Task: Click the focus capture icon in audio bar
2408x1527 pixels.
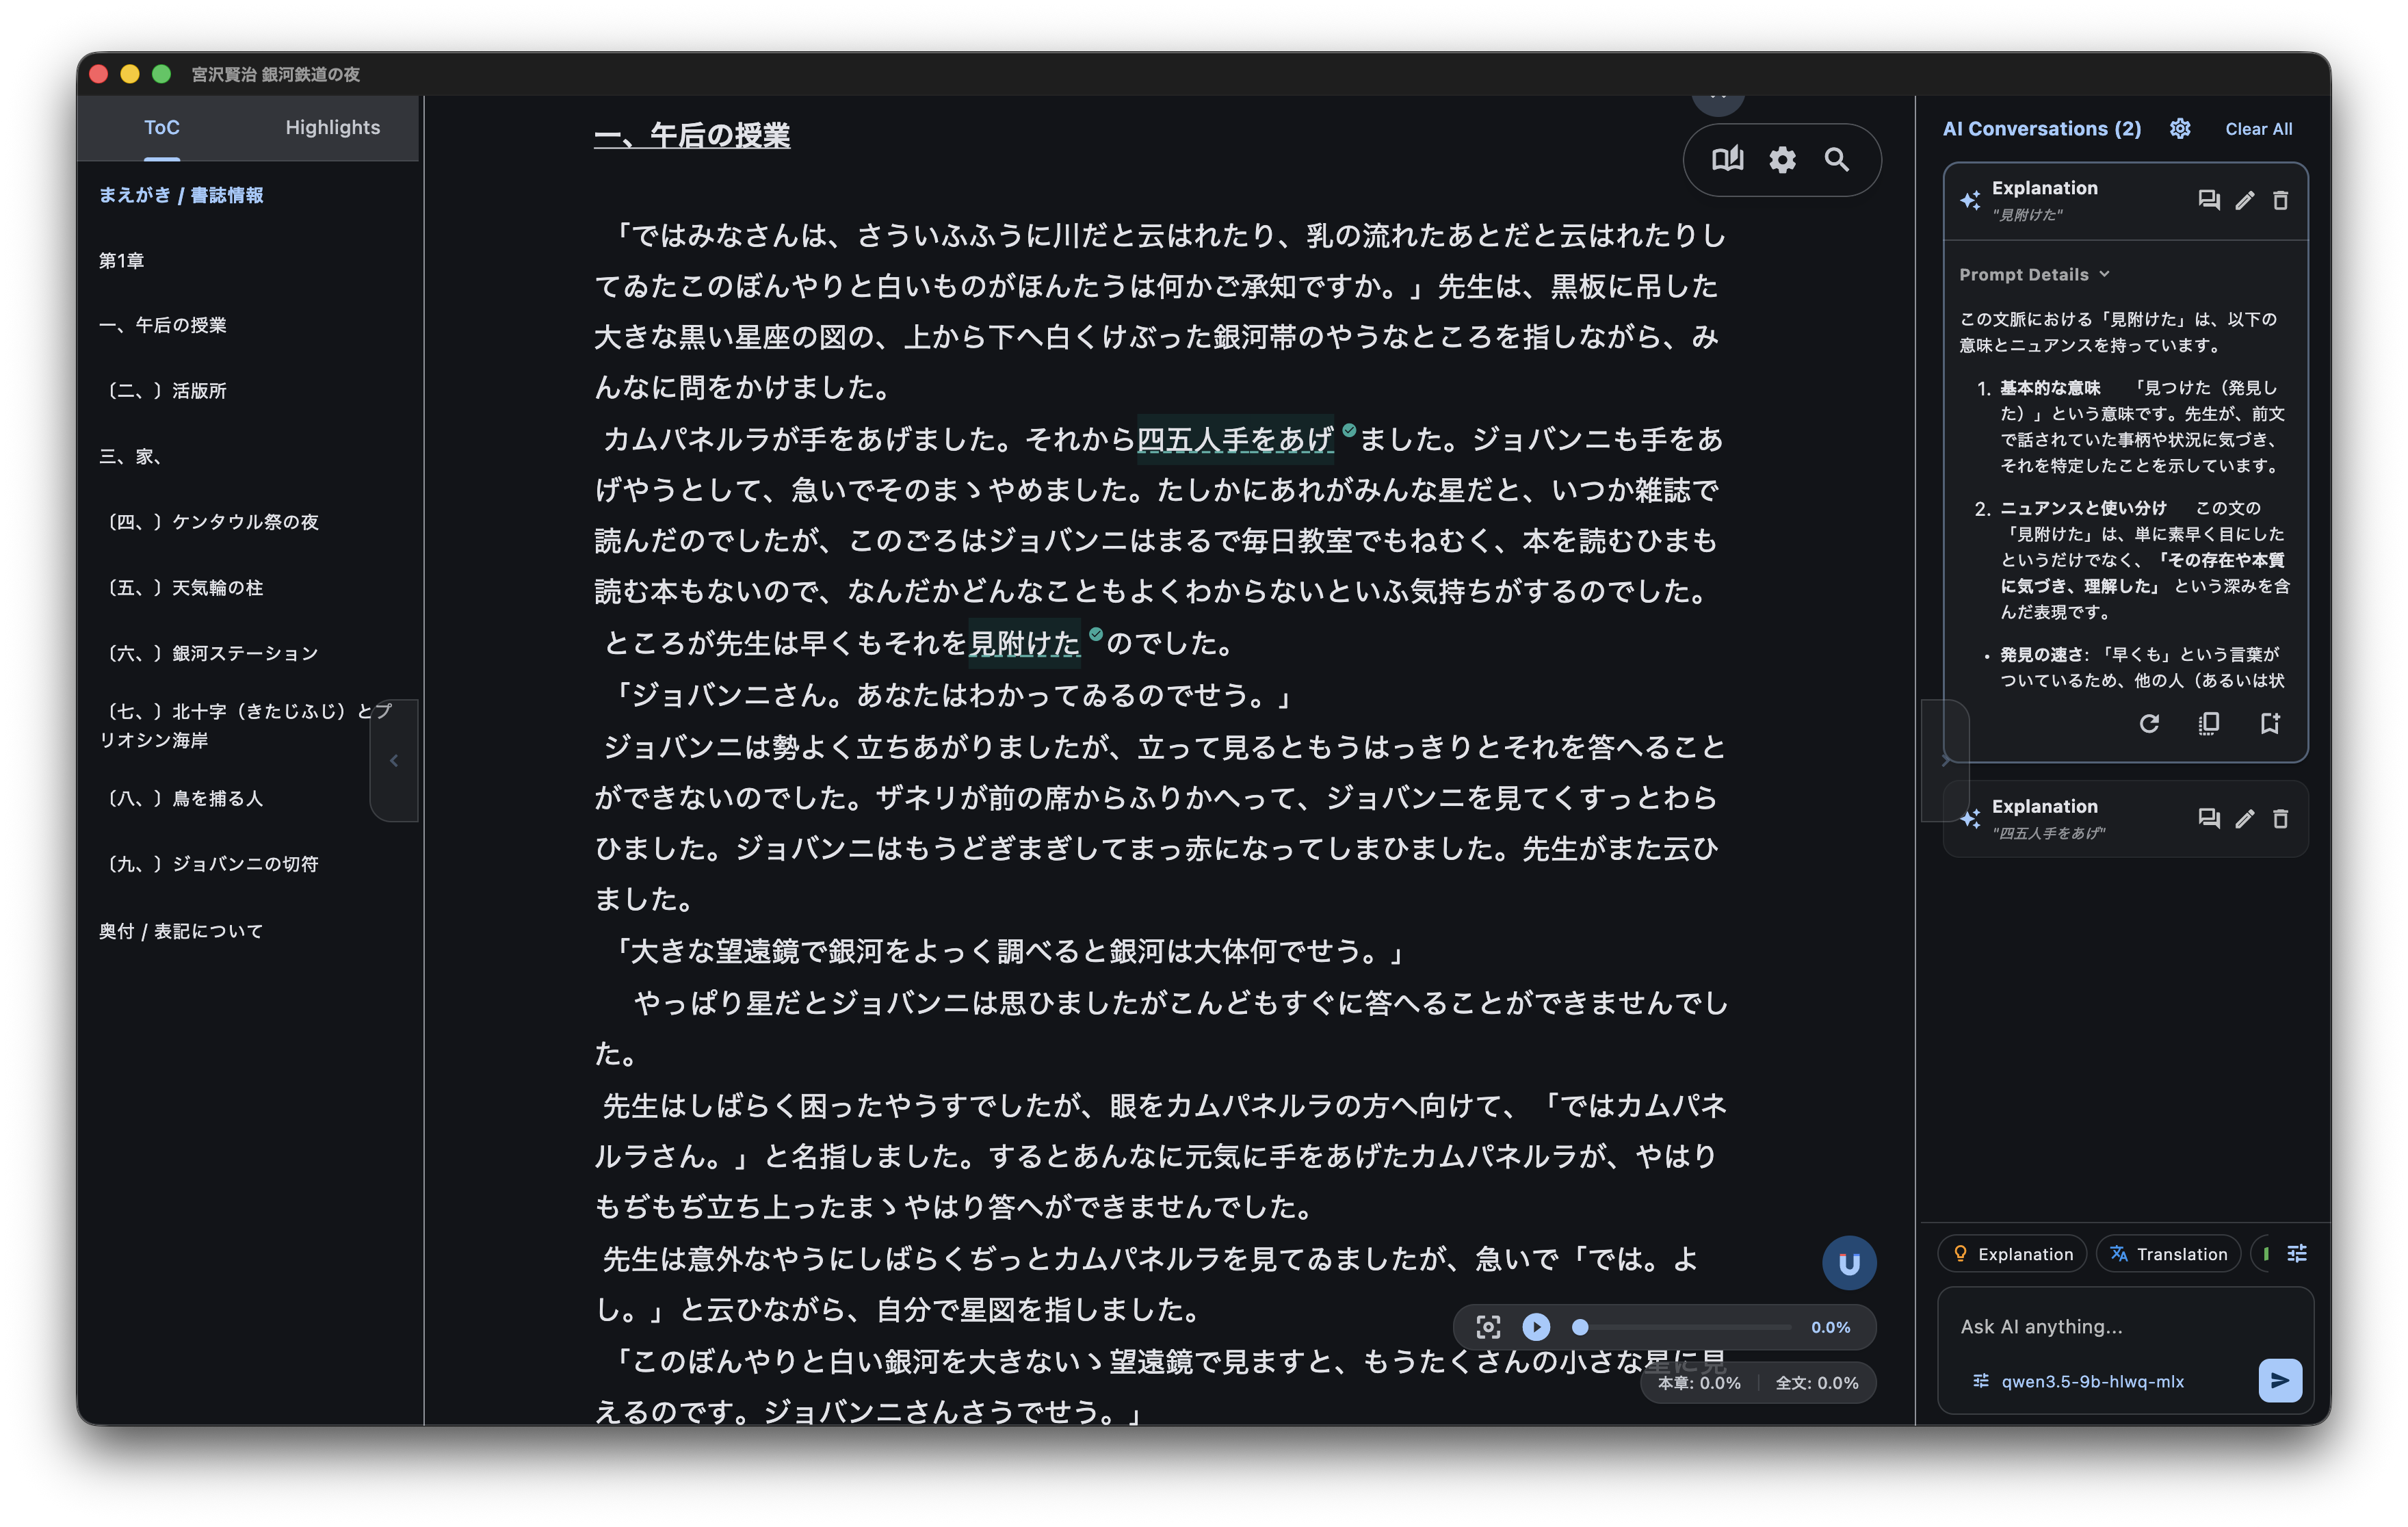Action: click(x=1488, y=1327)
